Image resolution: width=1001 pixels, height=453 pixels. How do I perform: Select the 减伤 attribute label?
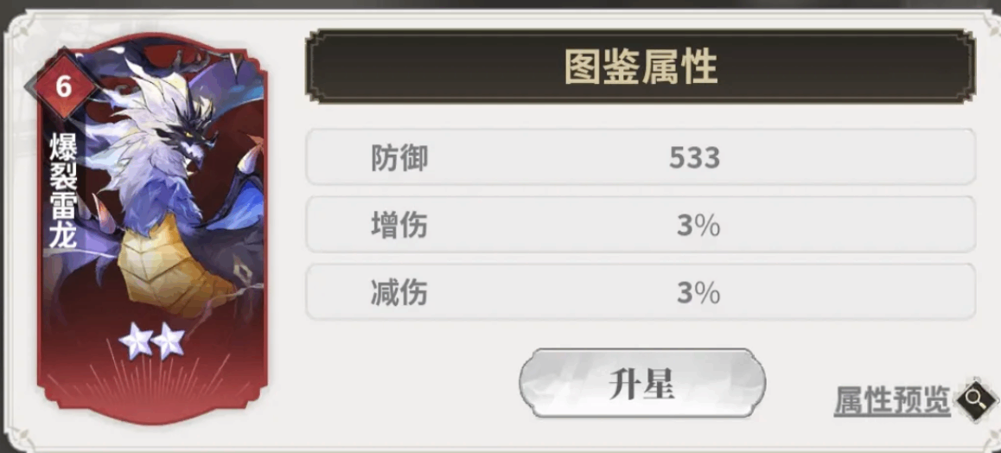point(398,293)
